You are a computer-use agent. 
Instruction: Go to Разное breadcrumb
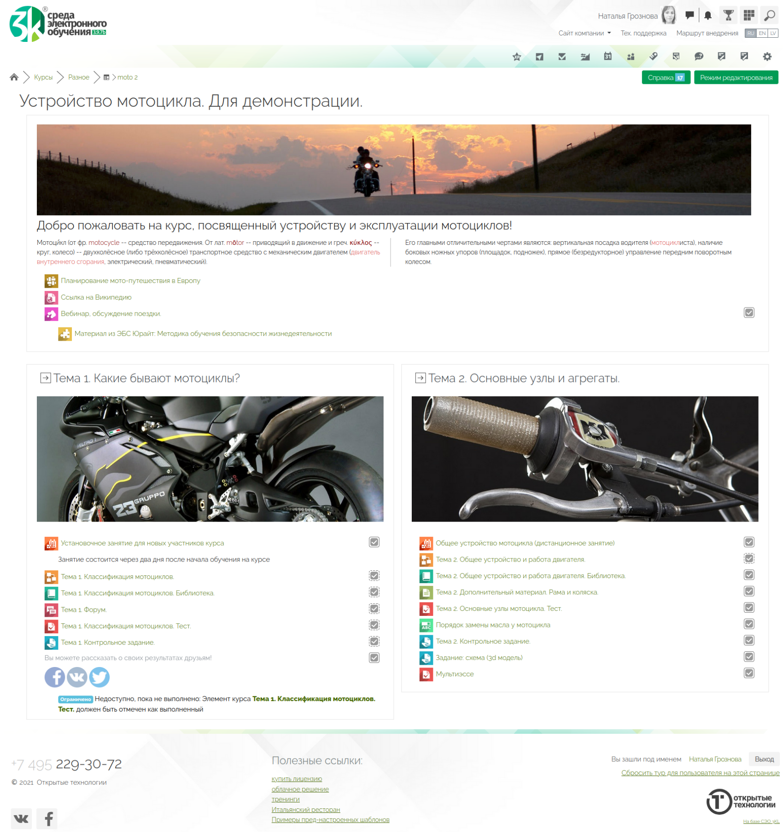(x=79, y=77)
